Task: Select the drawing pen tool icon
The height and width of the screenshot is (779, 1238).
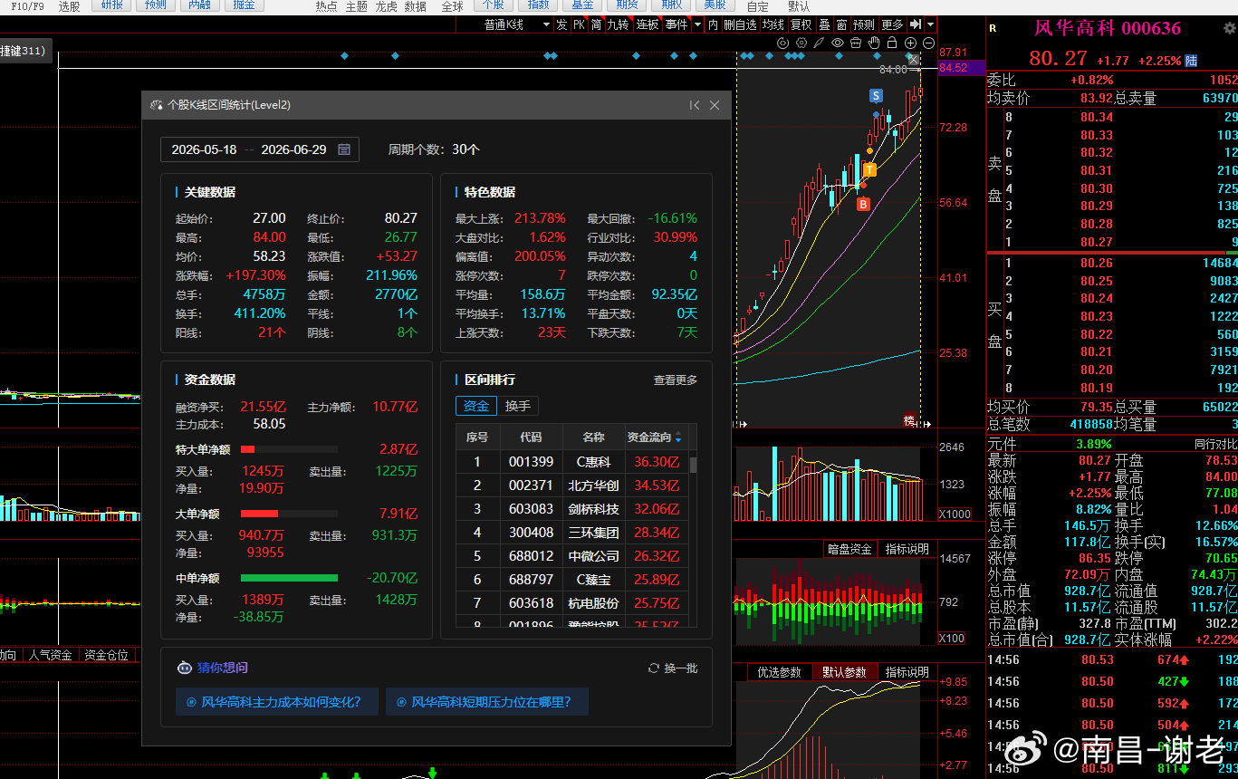Action: click(819, 43)
